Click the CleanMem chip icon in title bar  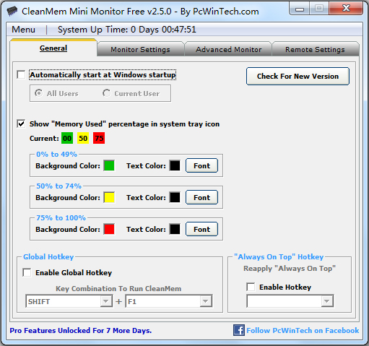pyautogui.click(x=12, y=11)
